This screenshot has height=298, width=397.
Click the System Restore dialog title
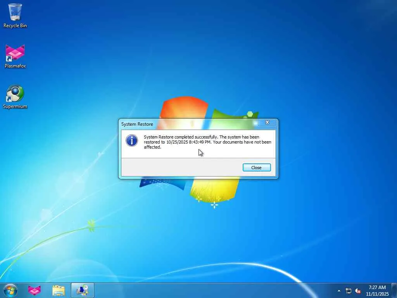point(137,124)
